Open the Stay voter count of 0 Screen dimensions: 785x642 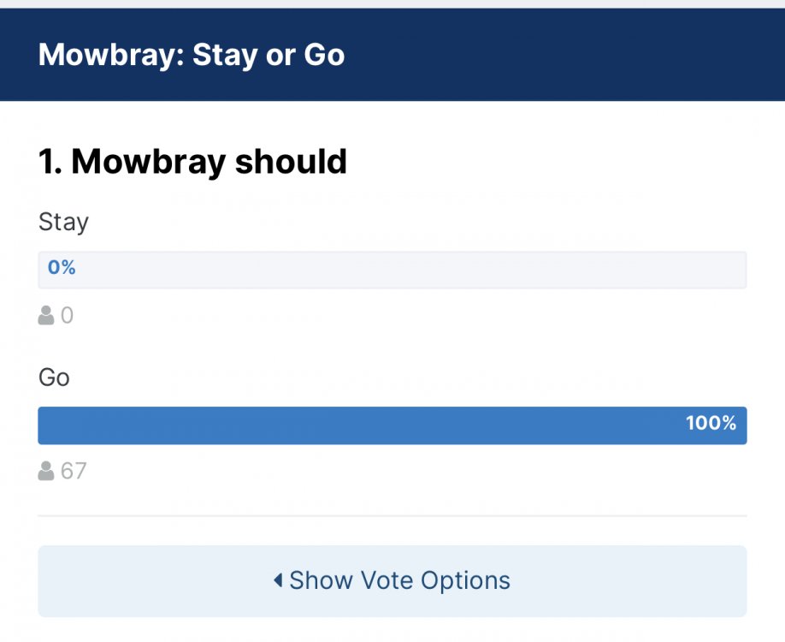[67, 316]
